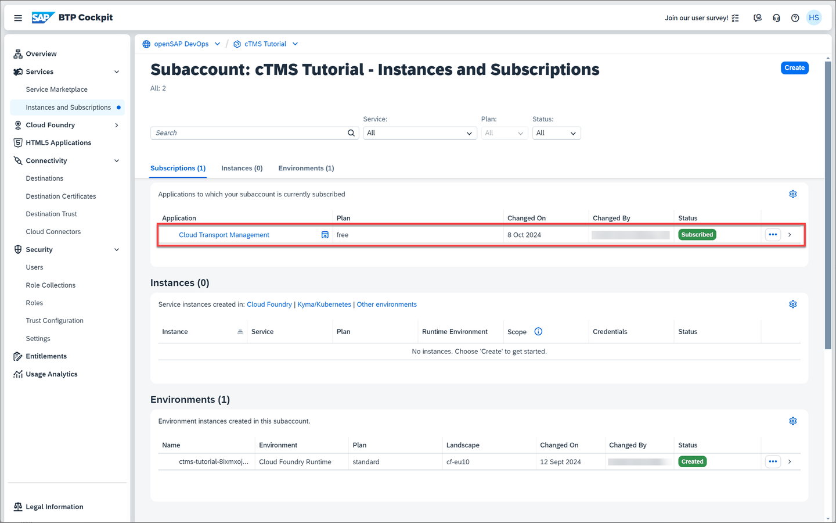Click the globe icon beside openSAP DevOps
Image resolution: width=836 pixels, height=523 pixels.
click(146, 44)
